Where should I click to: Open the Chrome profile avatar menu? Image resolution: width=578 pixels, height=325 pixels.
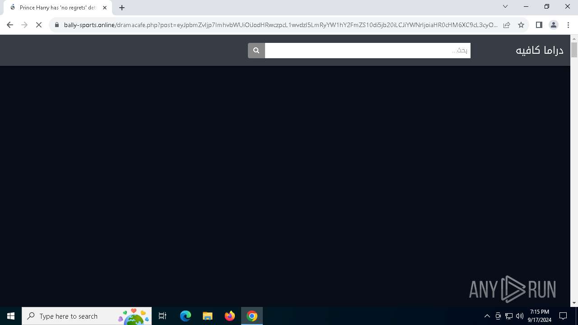[553, 25]
